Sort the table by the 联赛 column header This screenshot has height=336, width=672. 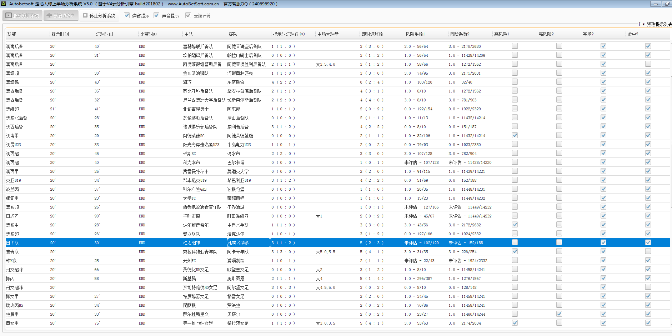pos(12,34)
